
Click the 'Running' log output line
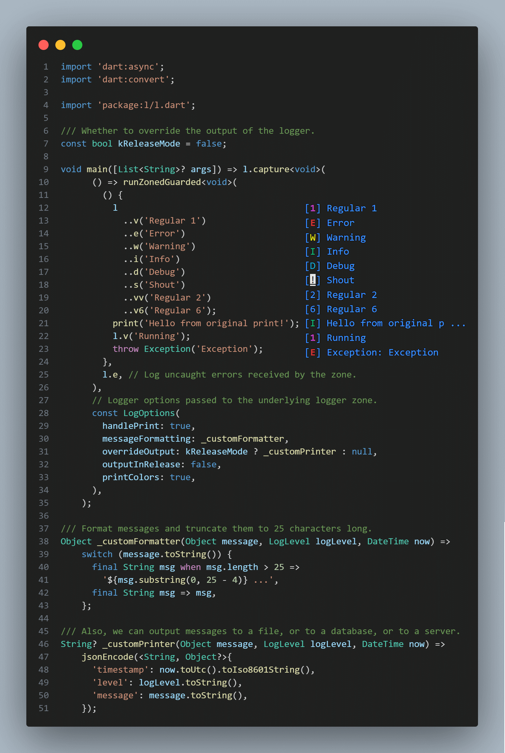coord(346,338)
